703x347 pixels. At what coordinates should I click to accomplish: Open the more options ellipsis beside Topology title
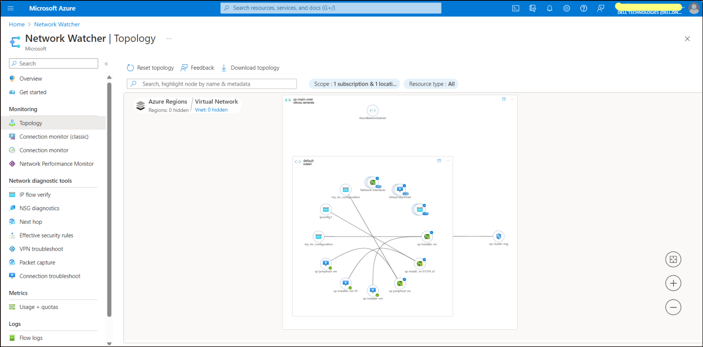tap(169, 38)
